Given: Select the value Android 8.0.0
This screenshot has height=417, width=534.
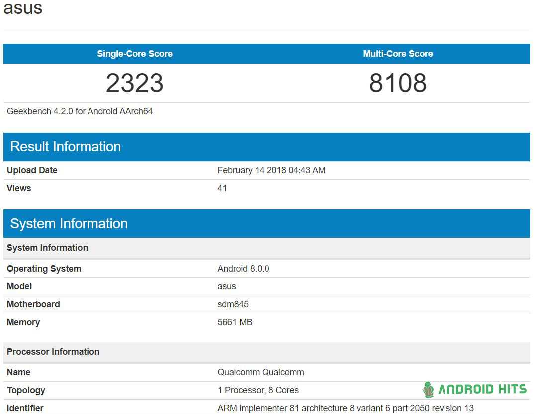Looking at the screenshot, I should [x=244, y=269].
